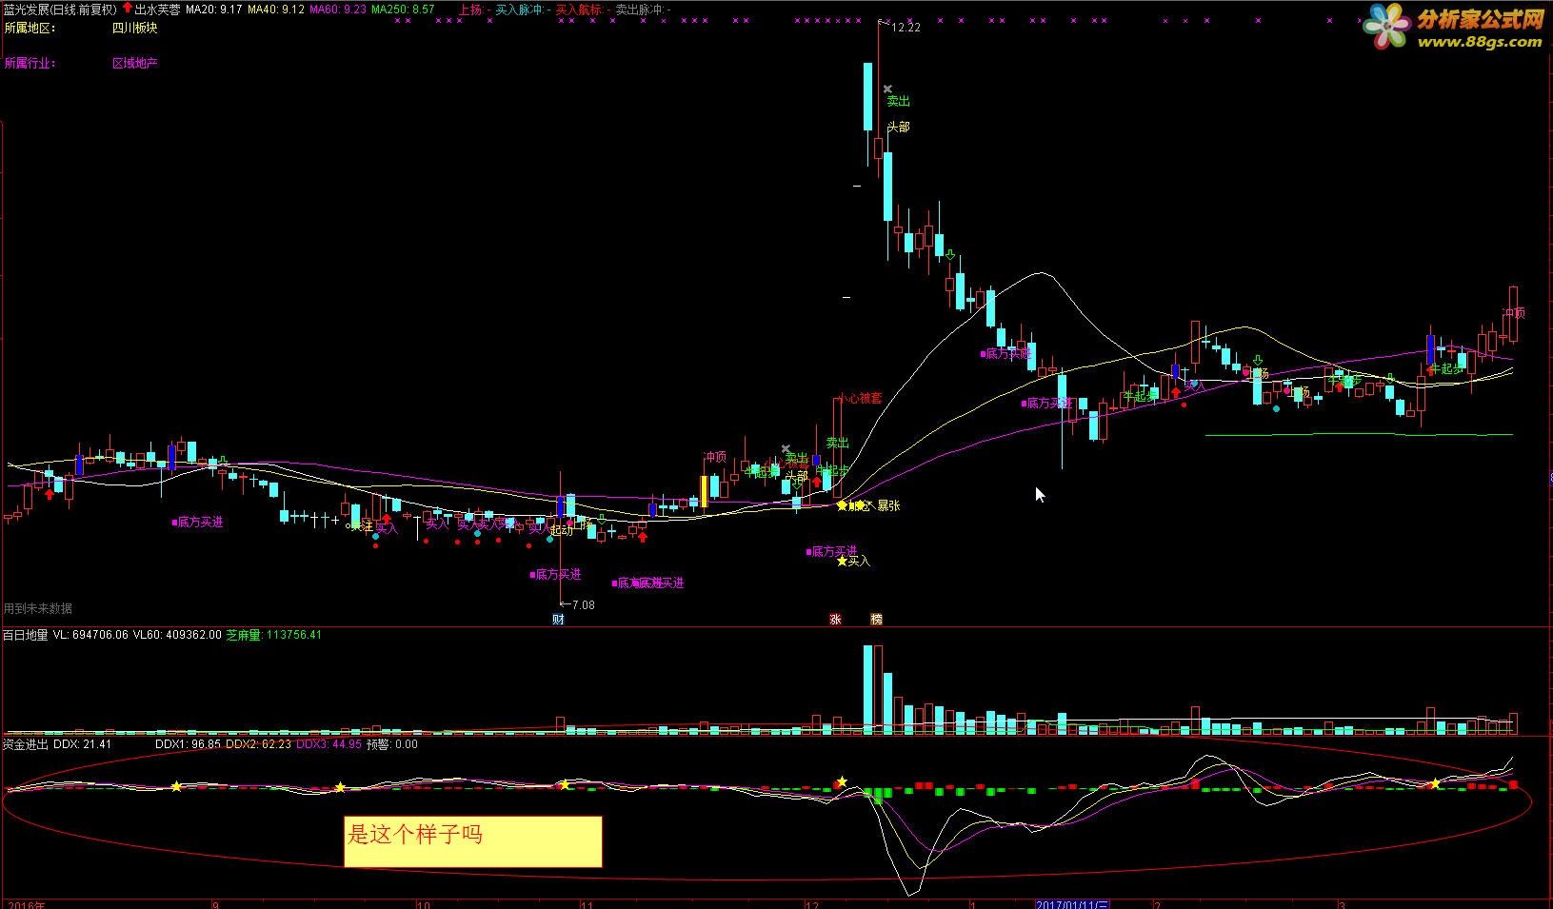Open the 分析家公式网 site logo
Viewport: 1553px width, 909px height.
click(x=1453, y=29)
